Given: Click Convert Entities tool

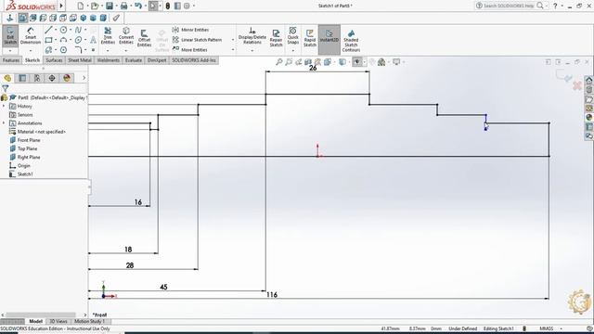Looking at the screenshot, I should 126,35.
